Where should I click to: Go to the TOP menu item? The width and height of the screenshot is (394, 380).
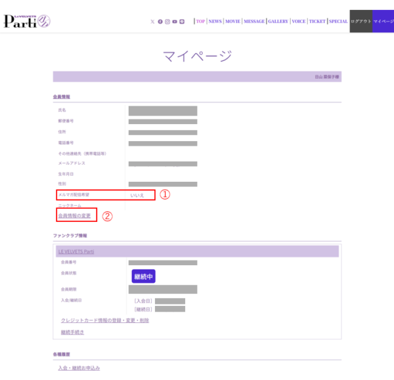pyautogui.click(x=200, y=22)
